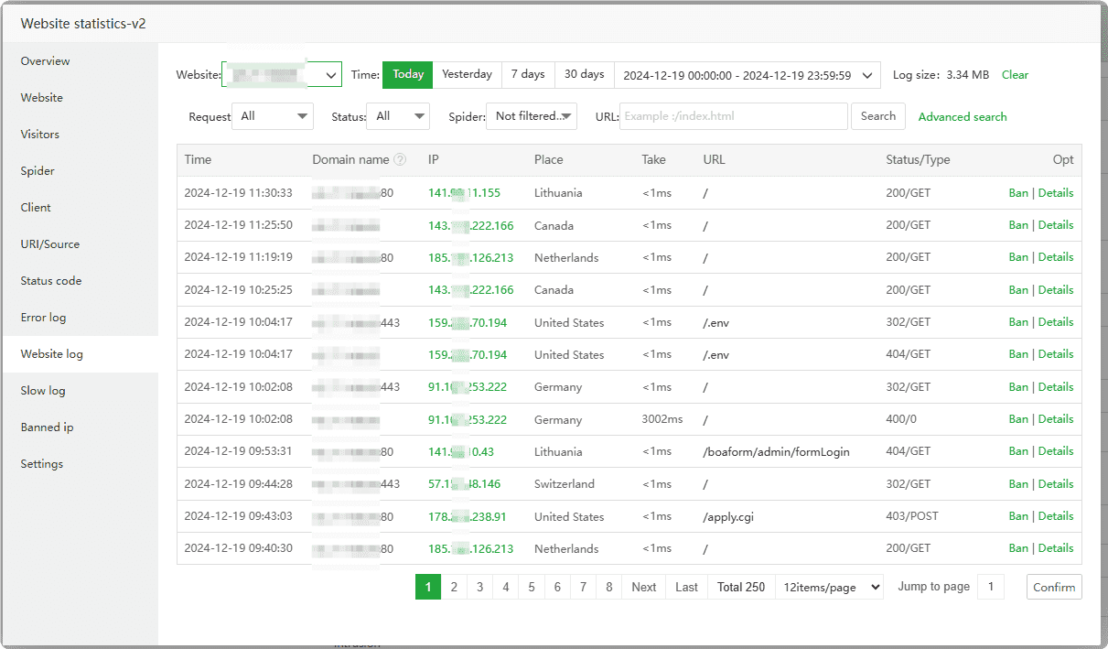View Details for /boaform/admin/formLogin request

point(1056,451)
